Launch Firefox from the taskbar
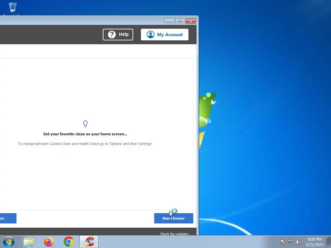 tap(49, 242)
